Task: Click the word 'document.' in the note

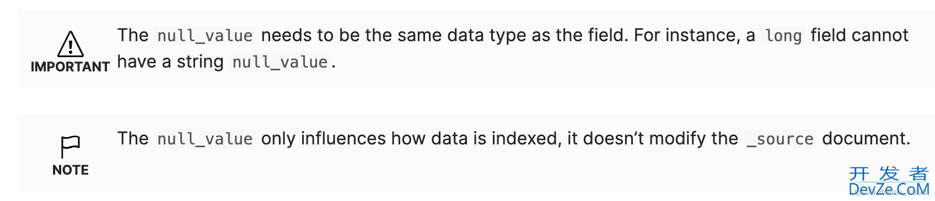Action: click(x=866, y=138)
